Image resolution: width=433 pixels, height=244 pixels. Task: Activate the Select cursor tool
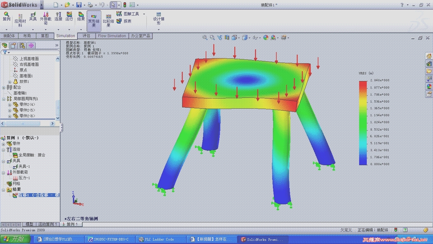113,5
